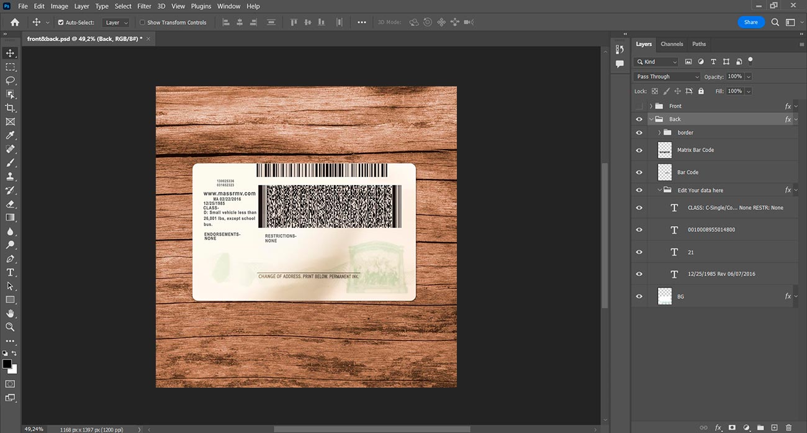Viewport: 807px width, 433px height.
Task: Open the Opacity value dropdown arrow
Action: [x=749, y=76]
